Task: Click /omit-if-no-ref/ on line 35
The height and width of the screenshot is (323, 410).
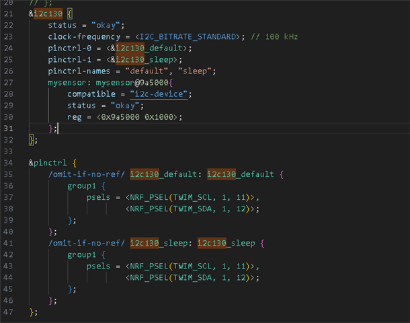Action: click(x=87, y=174)
